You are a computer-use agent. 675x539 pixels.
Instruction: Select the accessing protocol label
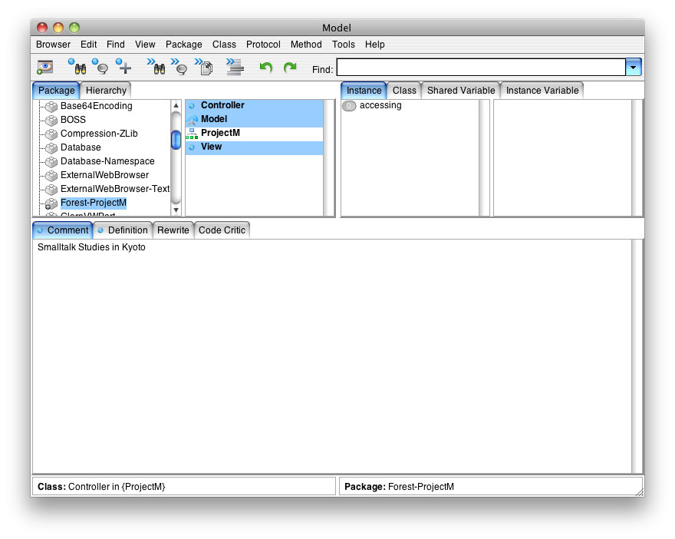[380, 105]
